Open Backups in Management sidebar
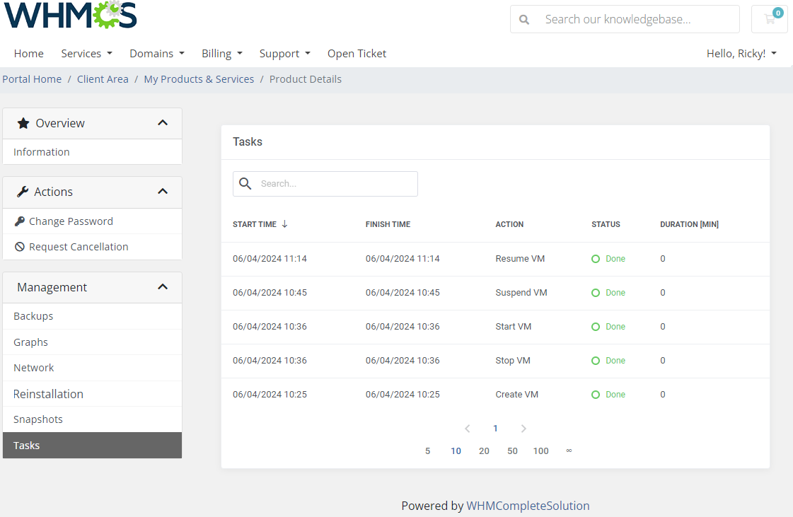Image resolution: width=793 pixels, height=517 pixels. [x=92, y=316]
